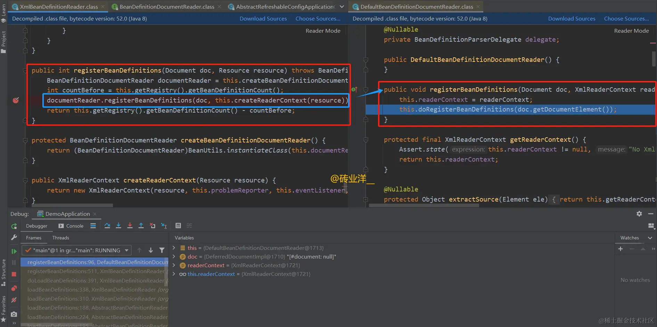The height and width of the screenshot is (327, 657).
Task: Open the Watches chevron dropdown
Action: 650,238
